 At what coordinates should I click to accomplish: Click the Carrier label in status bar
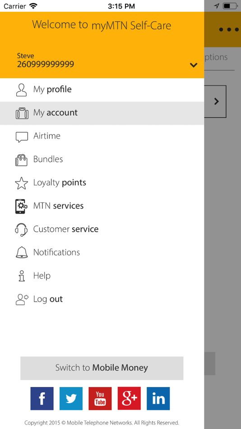[x=15, y=6]
